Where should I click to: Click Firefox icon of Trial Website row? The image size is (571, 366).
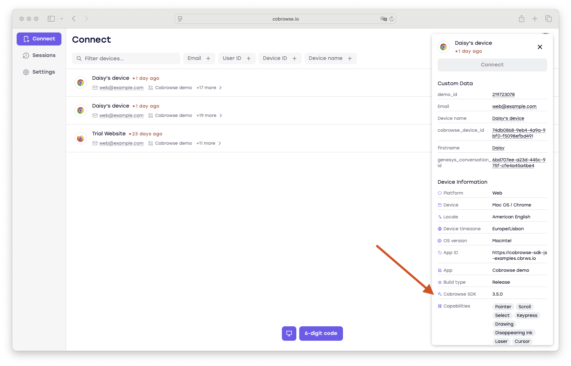click(81, 138)
